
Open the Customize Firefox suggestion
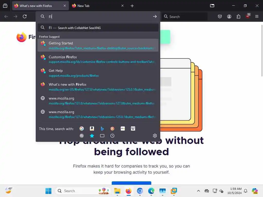point(98,59)
